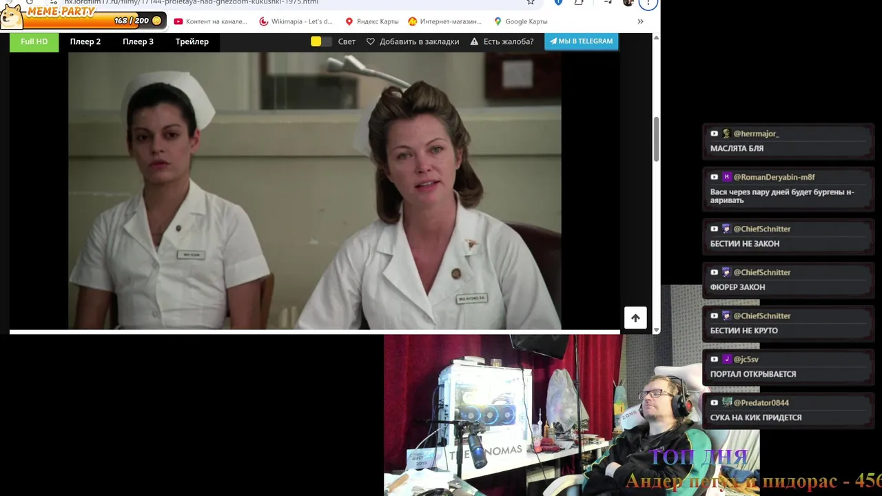Click the @jc5sv avatar in chat
882x496 pixels.
click(x=726, y=359)
